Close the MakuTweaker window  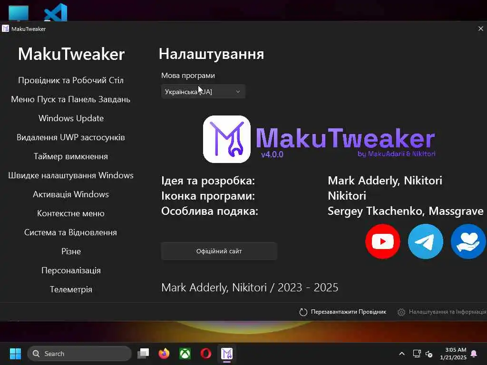(x=480, y=29)
